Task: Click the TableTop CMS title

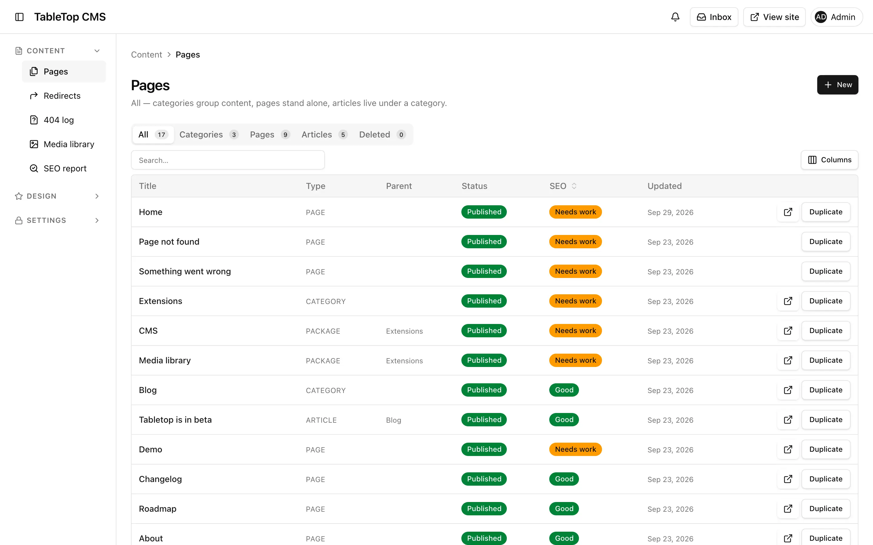Action: click(x=70, y=17)
